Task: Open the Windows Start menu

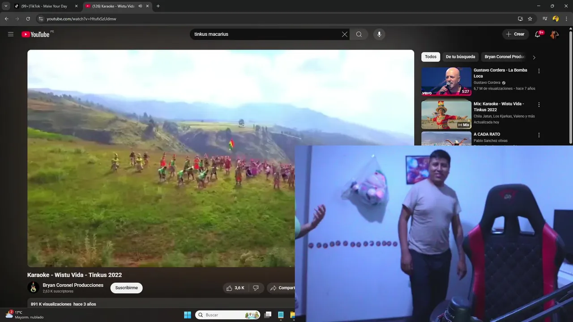Action: (188, 315)
